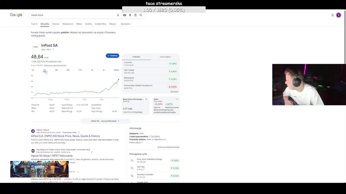
Task: Click Tłumaczenie strony on Yahoo result
Action: pyautogui.click(x=69, y=133)
